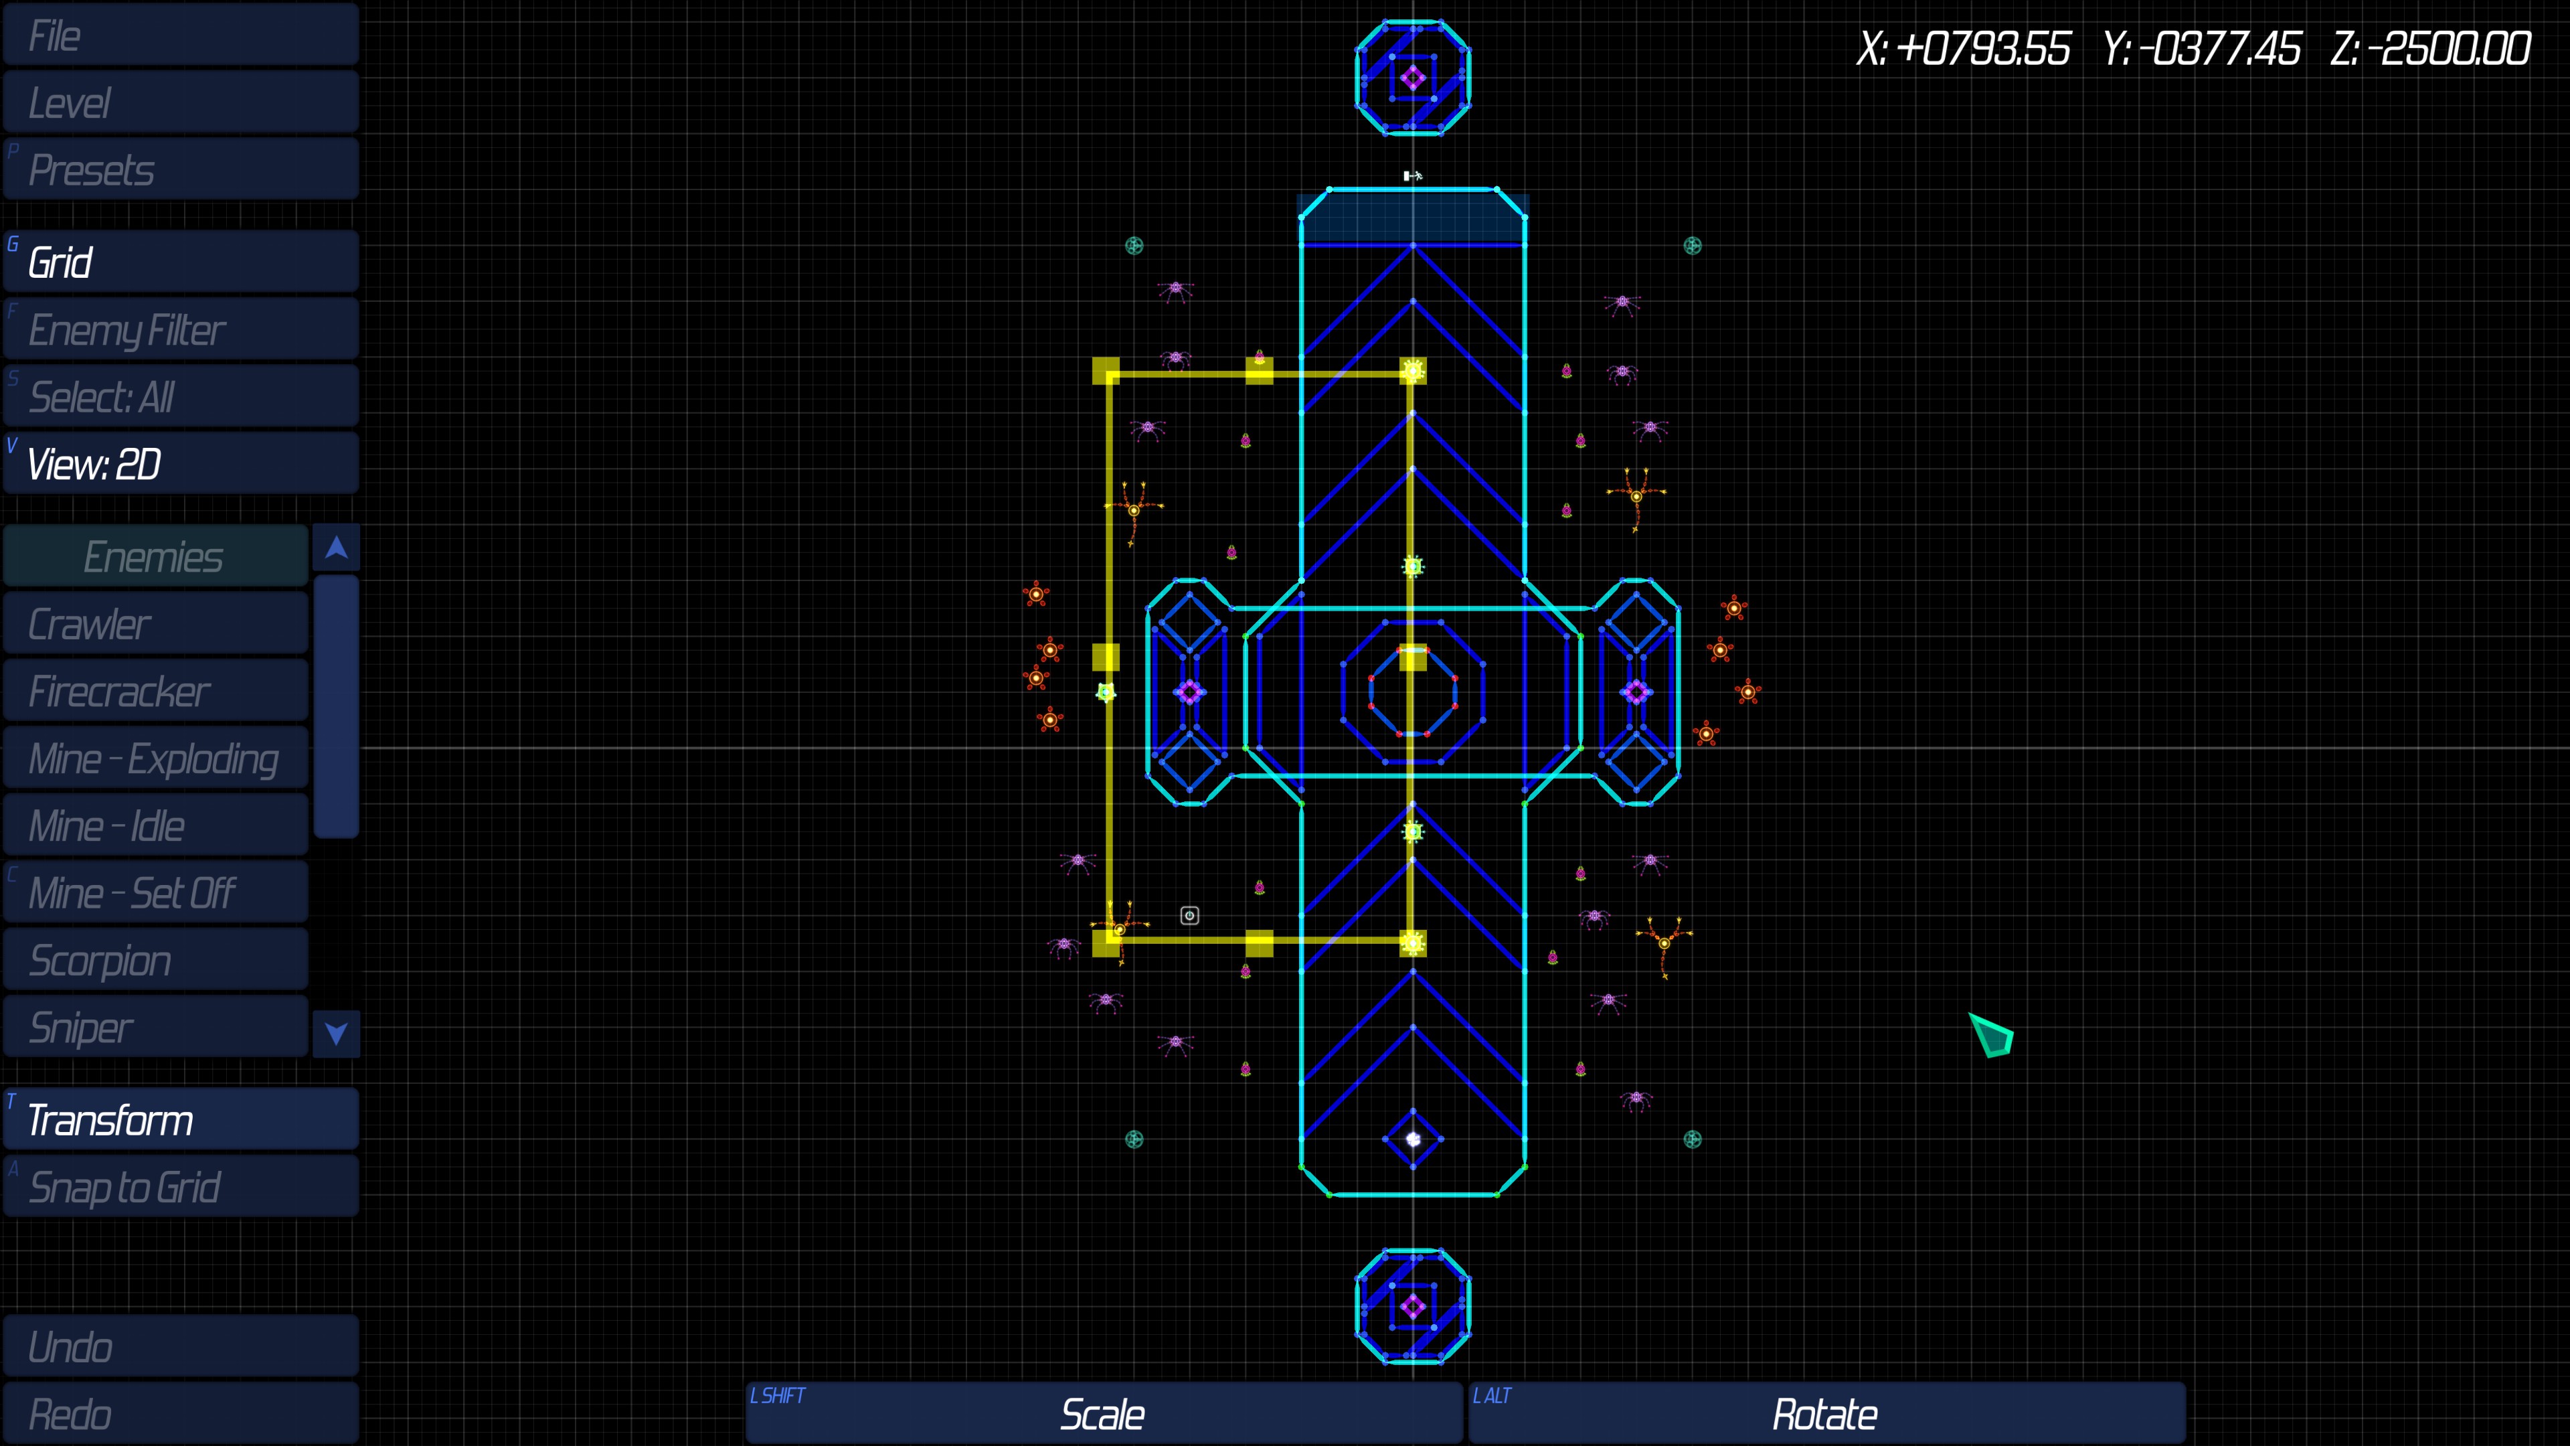Click the enemy list scrollbar thumb
The image size is (2570, 1446).
point(336,706)
